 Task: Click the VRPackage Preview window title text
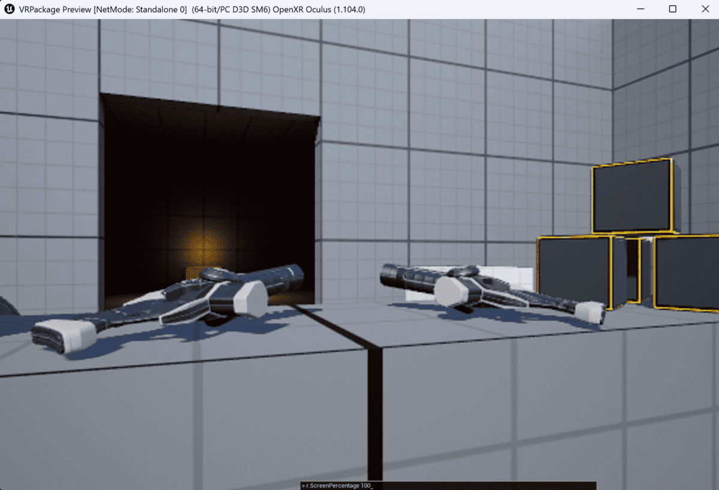pos(192,10)
